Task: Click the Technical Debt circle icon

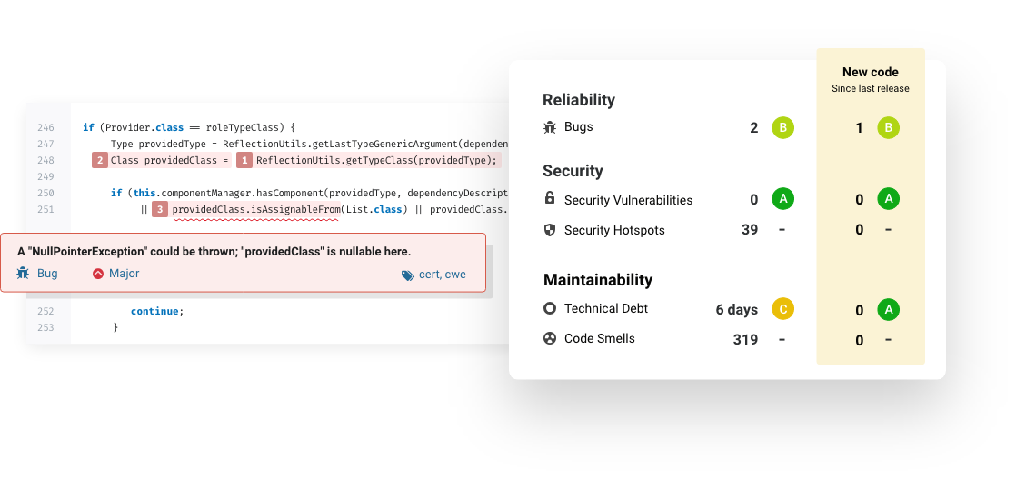Action: [x=549, y=309]
